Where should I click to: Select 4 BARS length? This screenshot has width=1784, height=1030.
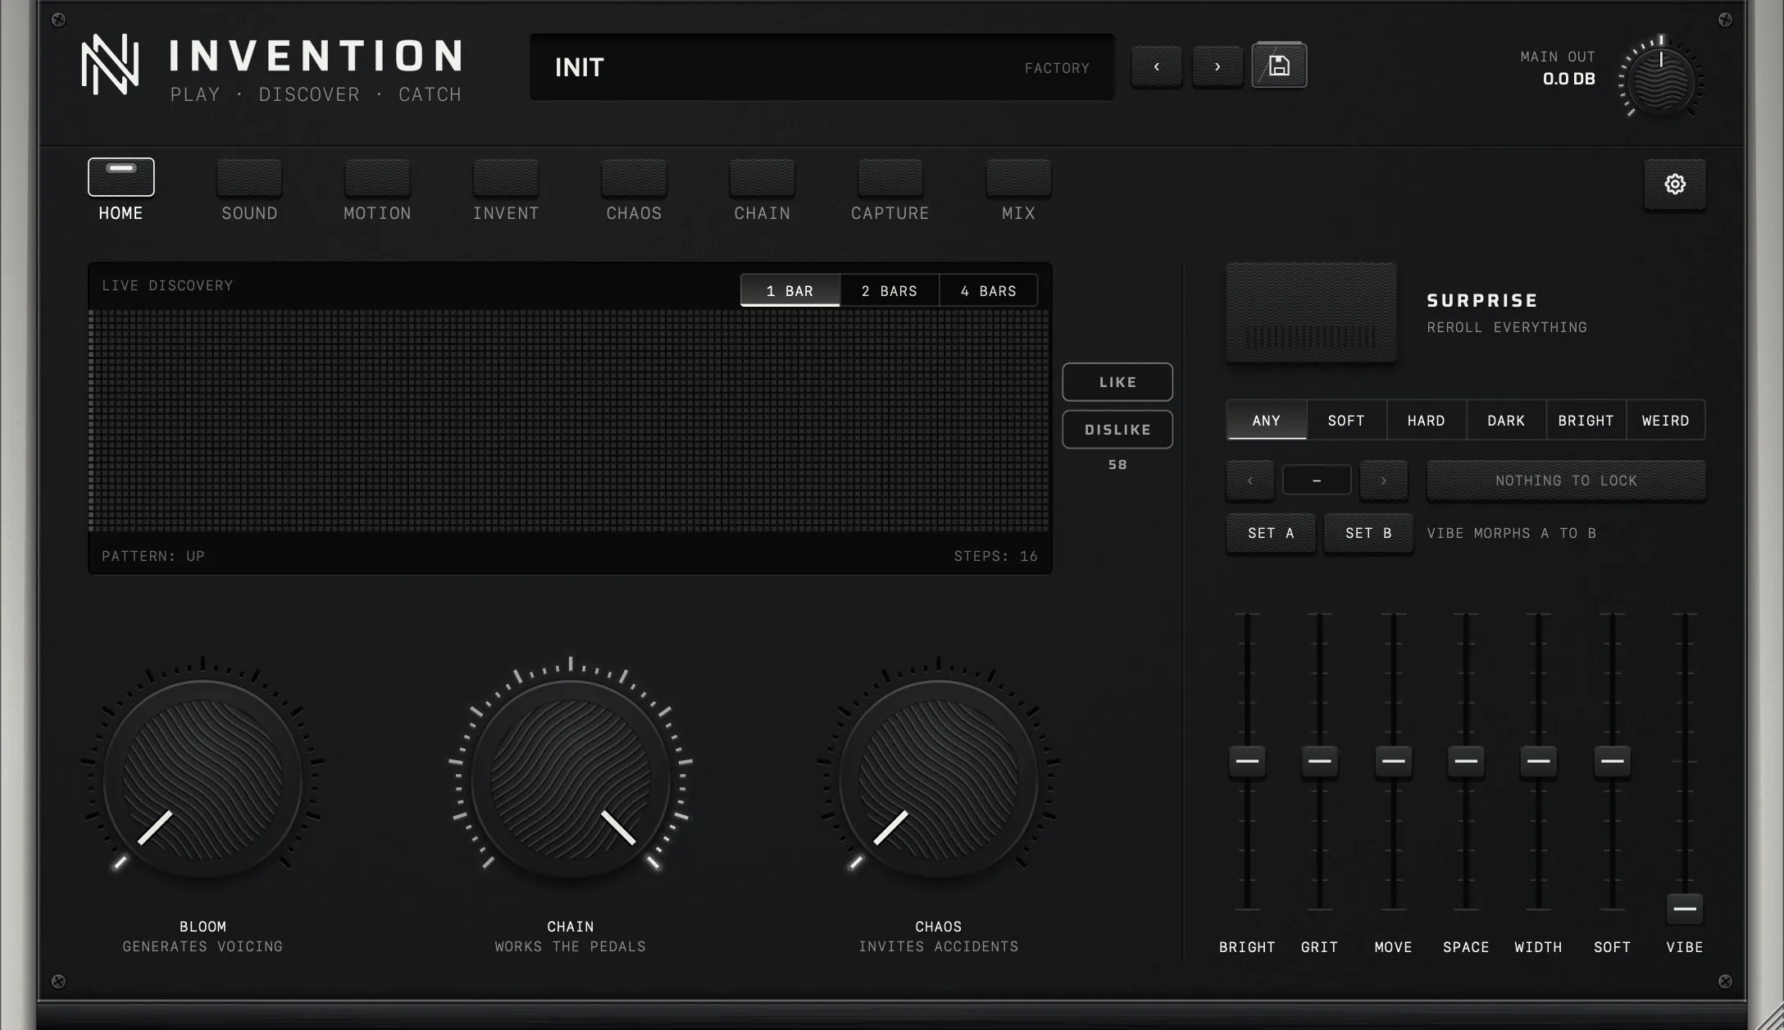coord(988,291)
